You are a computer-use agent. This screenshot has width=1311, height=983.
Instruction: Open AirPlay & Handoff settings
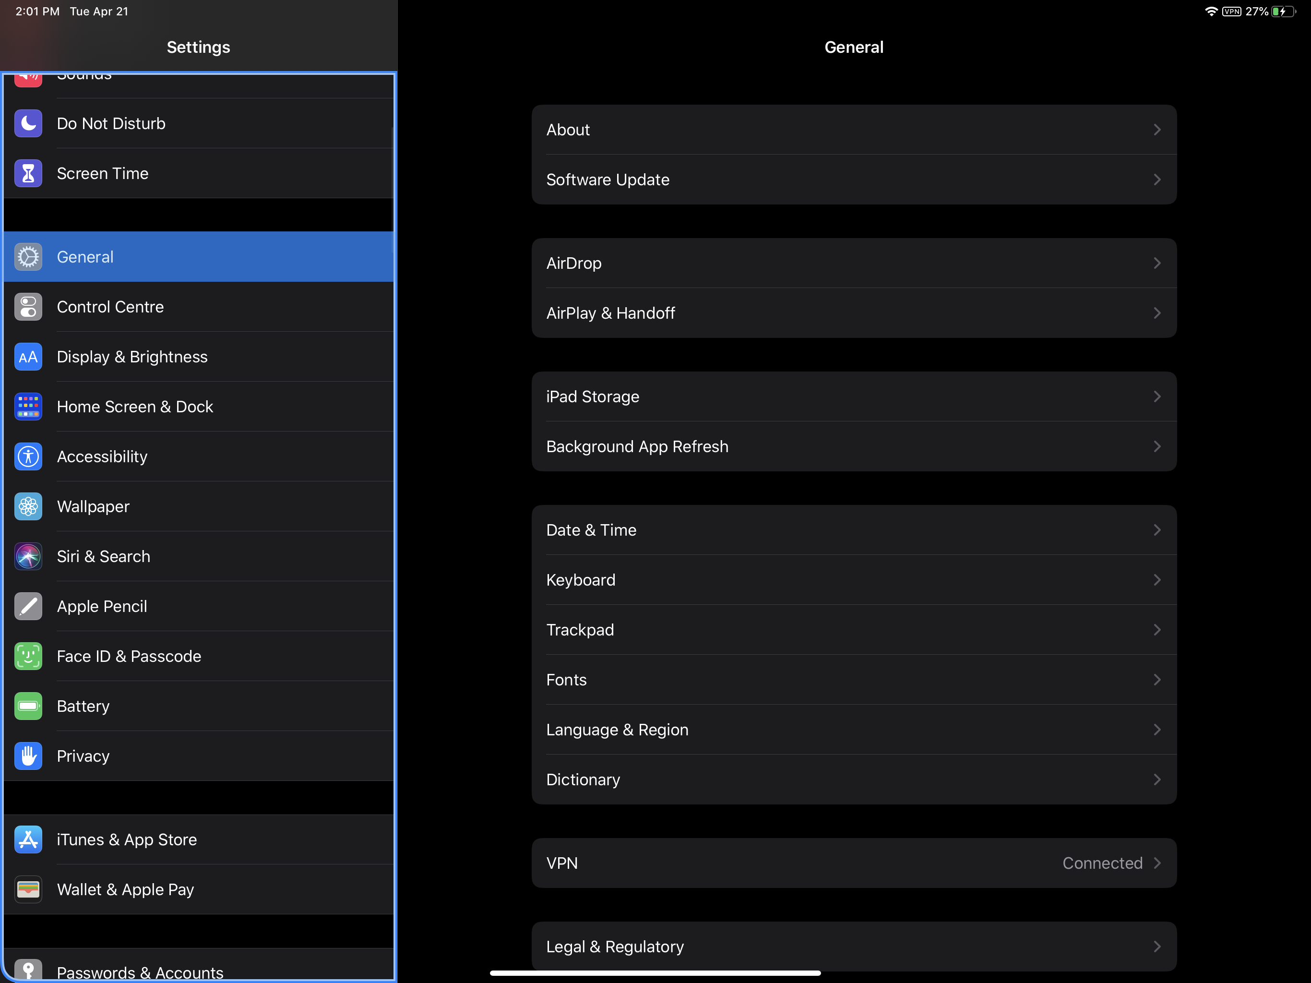(854, 313)
